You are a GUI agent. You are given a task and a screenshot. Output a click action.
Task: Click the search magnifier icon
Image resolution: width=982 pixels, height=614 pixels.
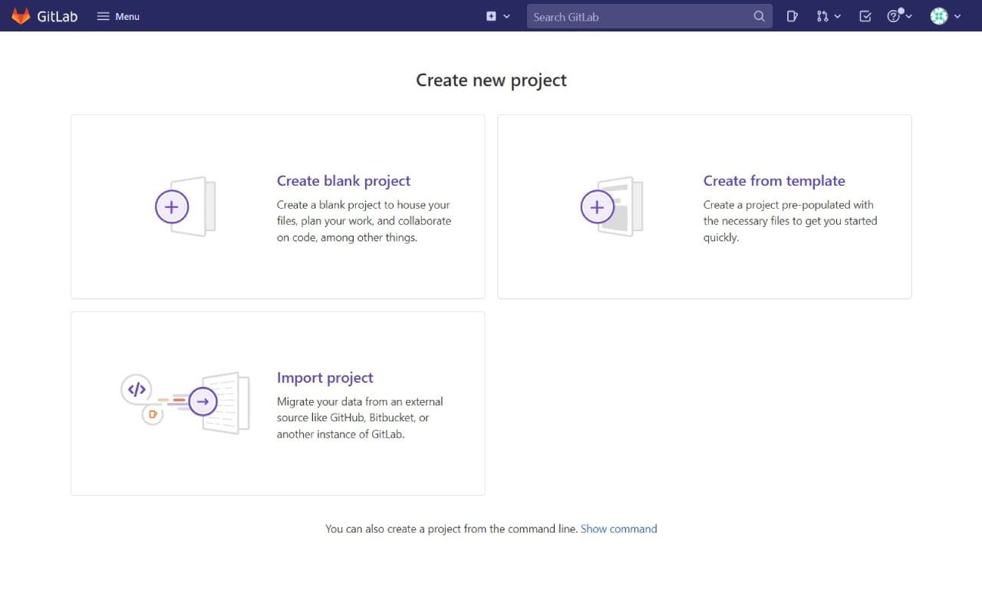click(x=759, y=15)
